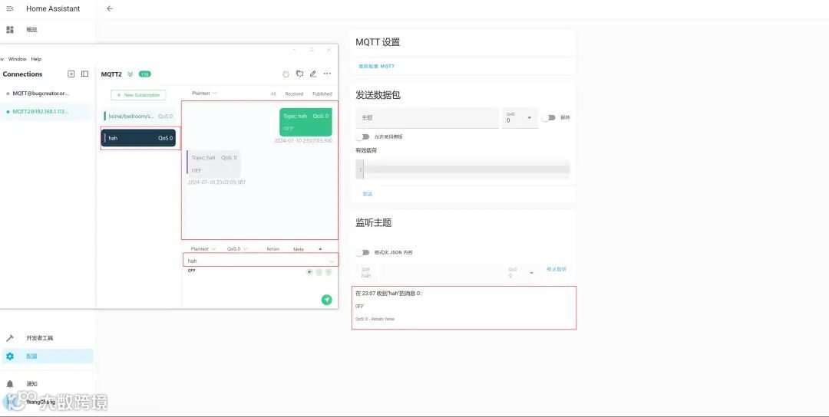829x417 pixels.
Task: Open publish QoS 0 dropdown in MQTTX
Action: pyautogui.click(x=237, y=248)
